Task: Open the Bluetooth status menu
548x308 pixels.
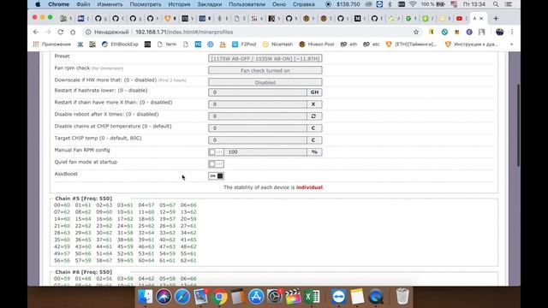Action: [390, 4]
